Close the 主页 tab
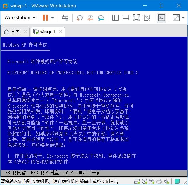The image size is (188, 185). pos(25,32)
